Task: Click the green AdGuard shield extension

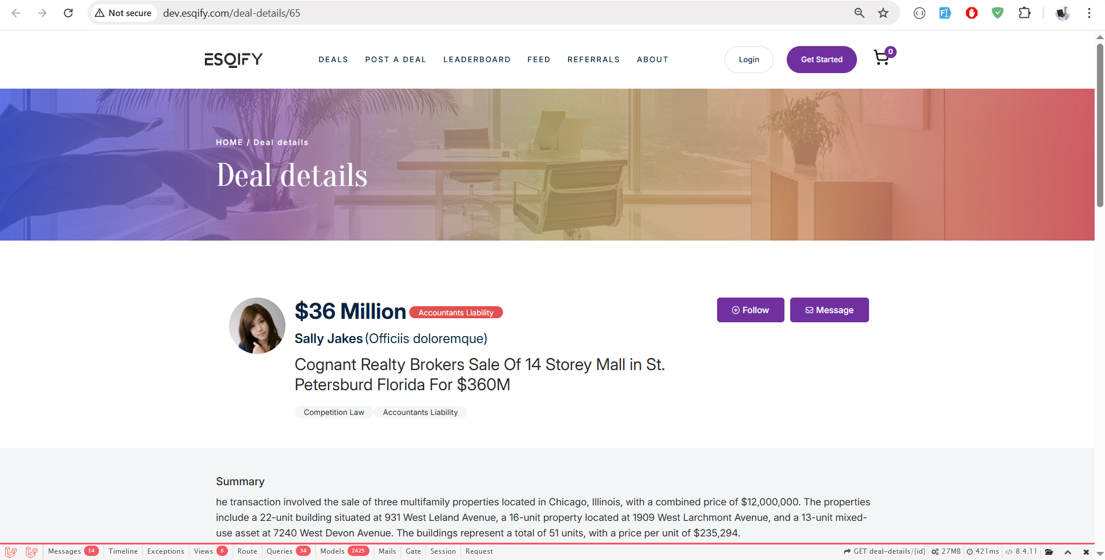Action: (x=998, y=13)
